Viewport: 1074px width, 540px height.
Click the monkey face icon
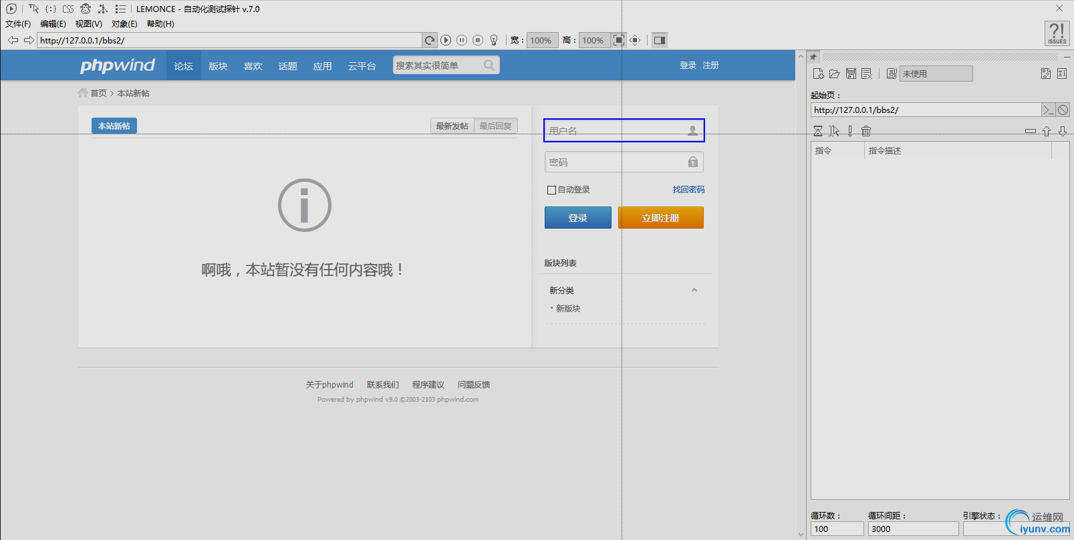point(86,9)
